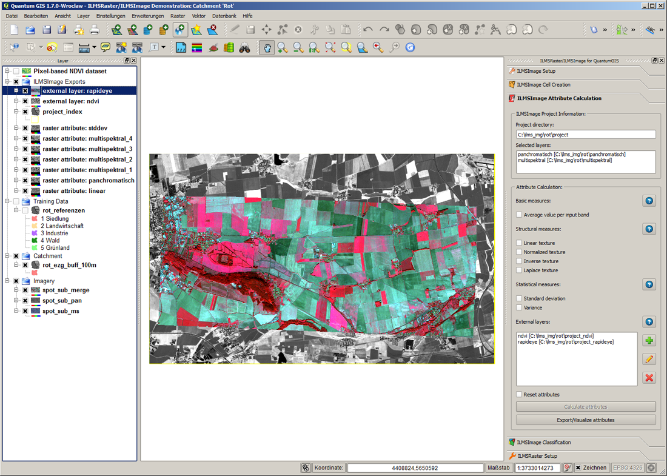
Task: Click the Print Composer printer icon
Action: [x=95, y=29]
